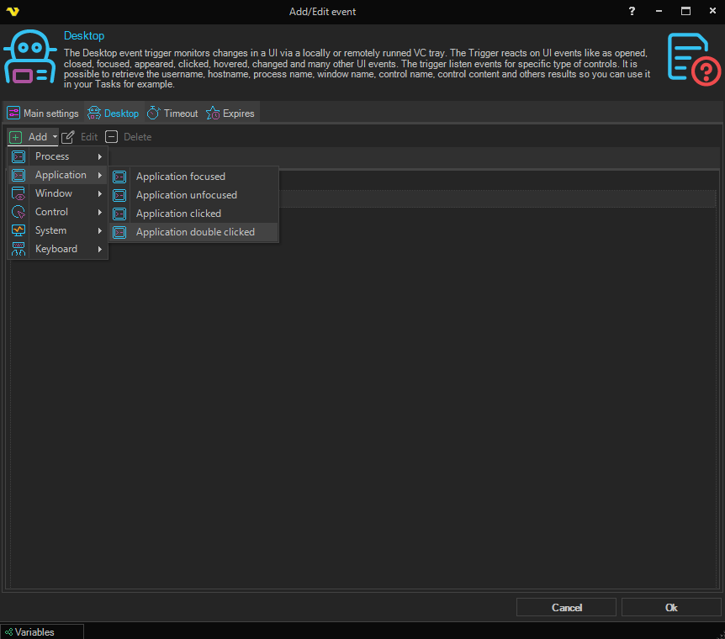The width and height of the screenshot is (725, 639).
Task: Switch to the Expires tab
Action: [230, 113]
